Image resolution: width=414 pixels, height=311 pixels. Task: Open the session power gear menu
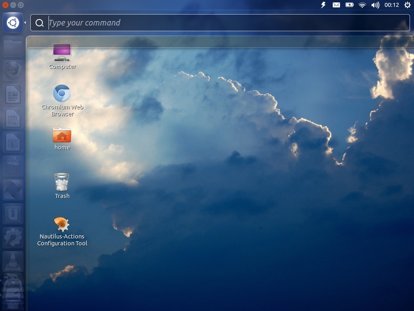408,5
